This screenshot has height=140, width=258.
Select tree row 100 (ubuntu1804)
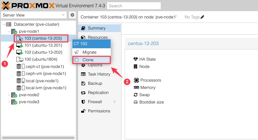tap(39, 59)
